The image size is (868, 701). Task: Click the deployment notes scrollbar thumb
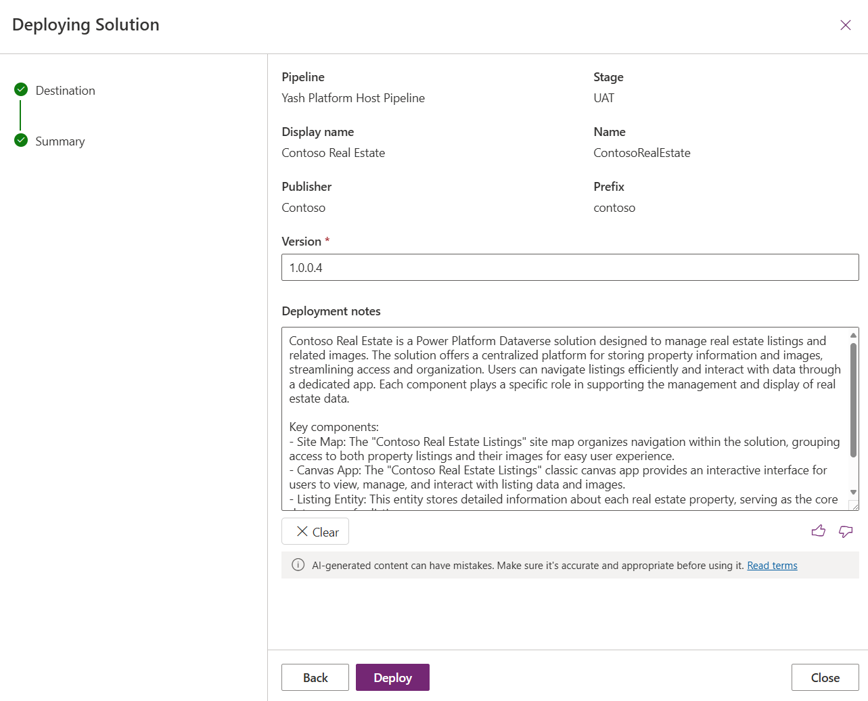[853, 399]
